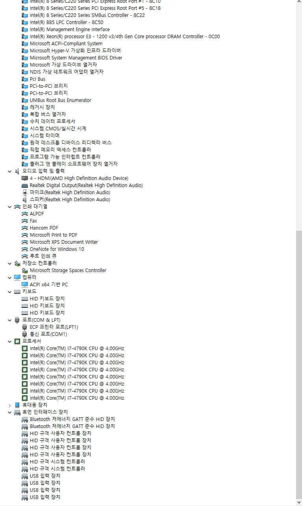Screen dimensions: 302x506
Task: Collapse the 프로세서 branch
Action: point(10,341)
